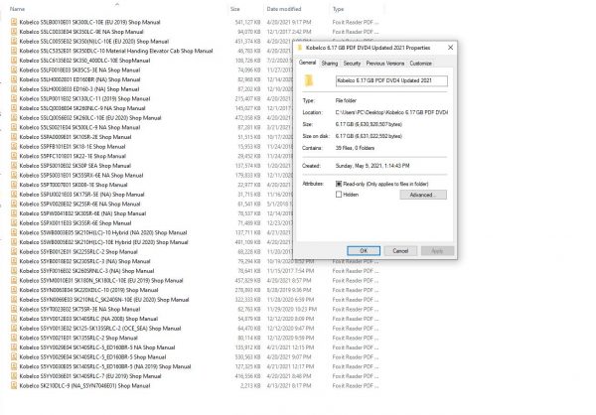Click PDF icon of SK260LC-10E (EU 2020) manual

pyautogui.click(x=14, y=117)
